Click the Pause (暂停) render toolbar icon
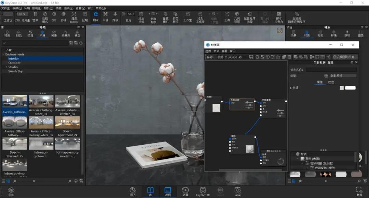369x198 pixels. (35, 17)
